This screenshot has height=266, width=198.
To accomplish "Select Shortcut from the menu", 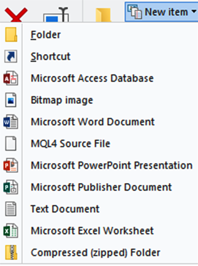I will pyautogui.click(x=51, y=56).
